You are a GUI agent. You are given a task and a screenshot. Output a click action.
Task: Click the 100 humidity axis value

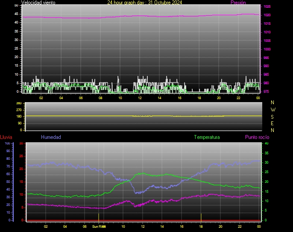pyautogui.click(x=7, y=144)
